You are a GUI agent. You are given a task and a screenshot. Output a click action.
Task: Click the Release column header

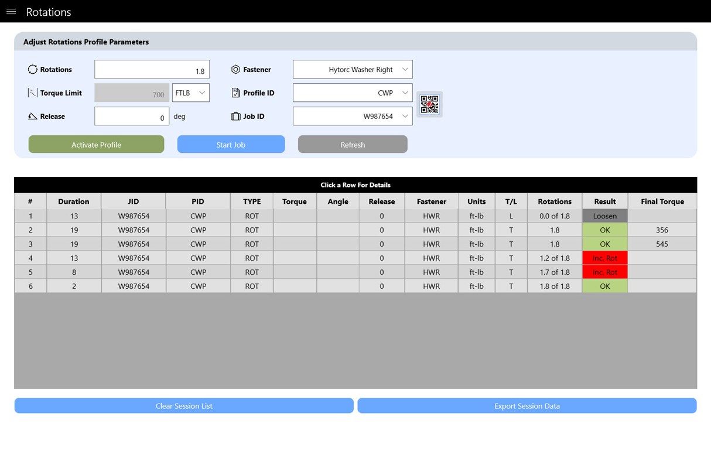(x=382, y=201)
